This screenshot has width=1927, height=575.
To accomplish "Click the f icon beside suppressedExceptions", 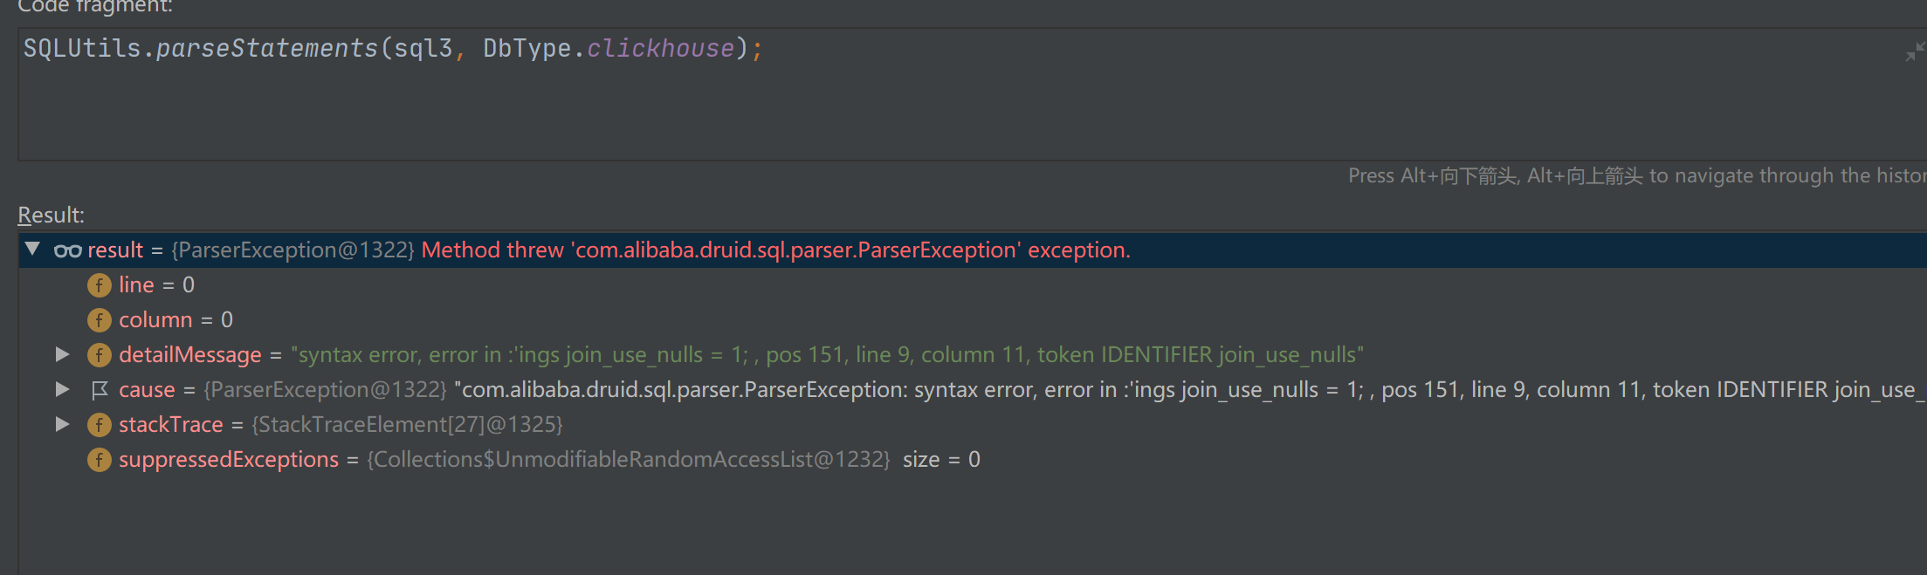I will 100,459.
